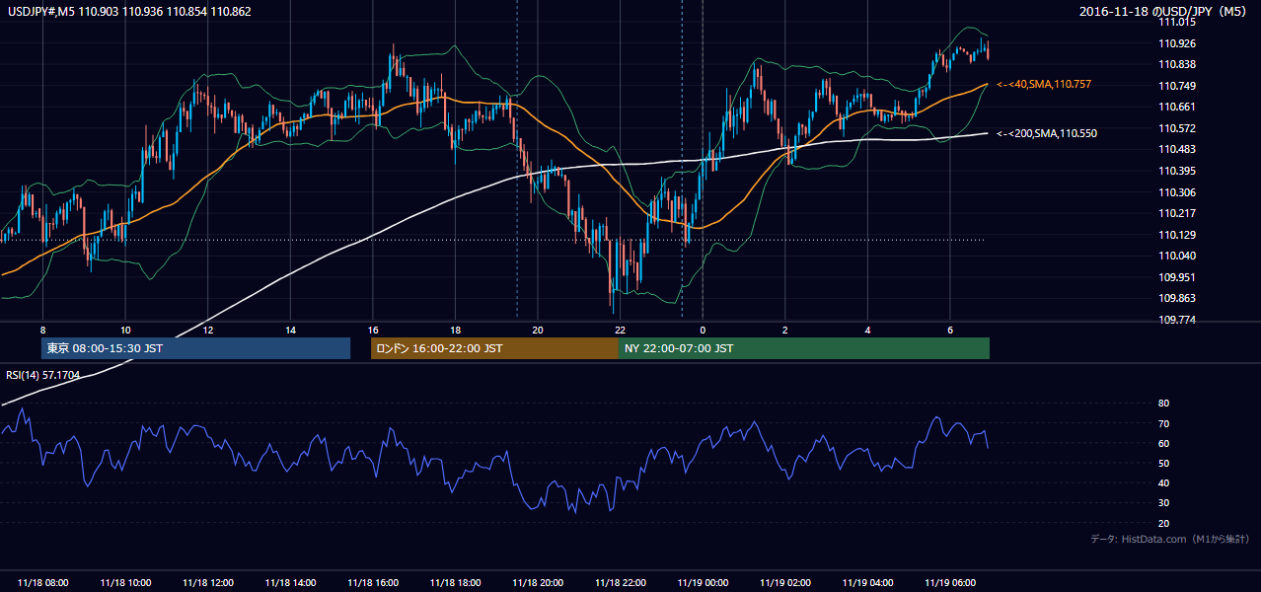Viewport: 1261px width, 592px height.
Task: Click the bottom time label 11/19 06:00
Action: [950, 583]
